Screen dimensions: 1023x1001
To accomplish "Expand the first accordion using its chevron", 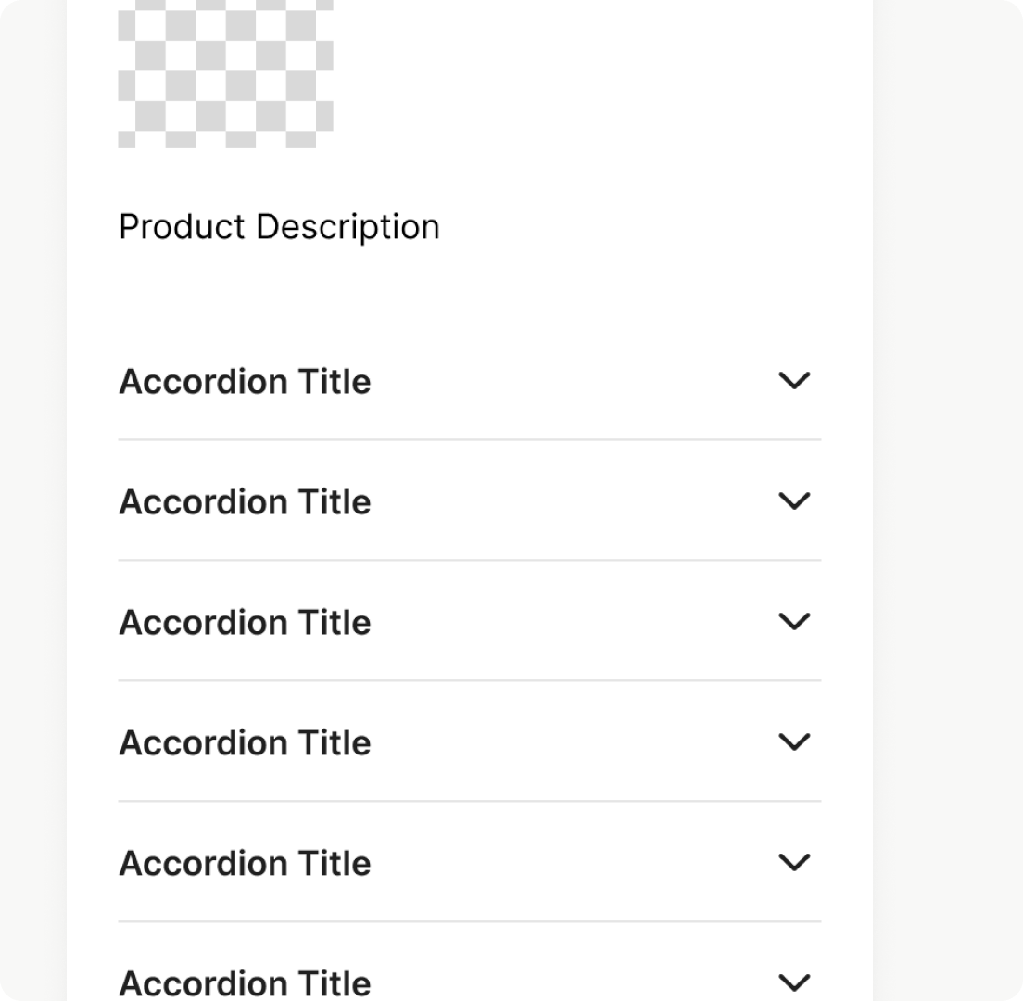I will pyautogui.click(x=794, y=381).
